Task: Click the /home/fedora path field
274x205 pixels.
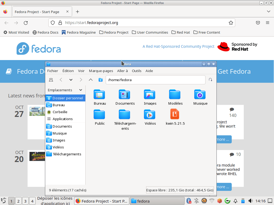Action: click(x=155, y=80)
